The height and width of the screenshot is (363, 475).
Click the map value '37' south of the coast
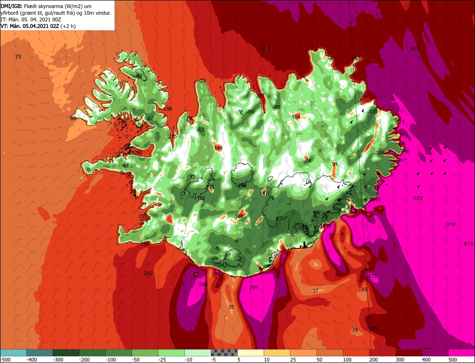pyautogui.click(x=315, y=291)
